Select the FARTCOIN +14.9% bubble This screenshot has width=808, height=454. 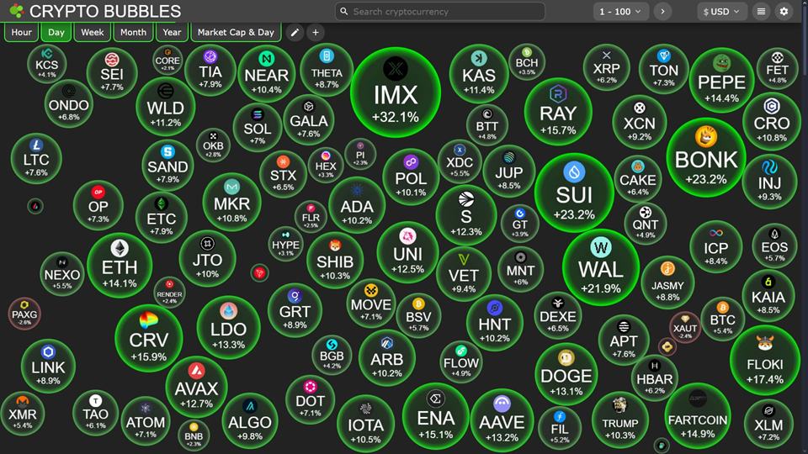698,416
